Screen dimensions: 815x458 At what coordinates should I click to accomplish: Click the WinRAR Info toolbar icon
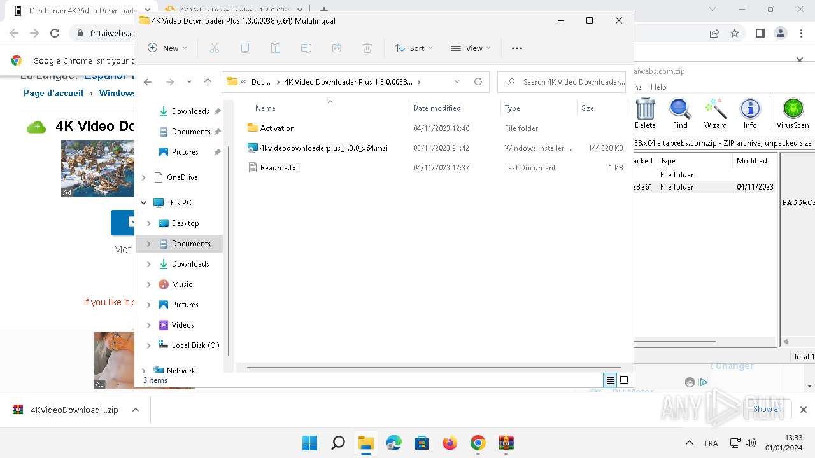point(750,114)
